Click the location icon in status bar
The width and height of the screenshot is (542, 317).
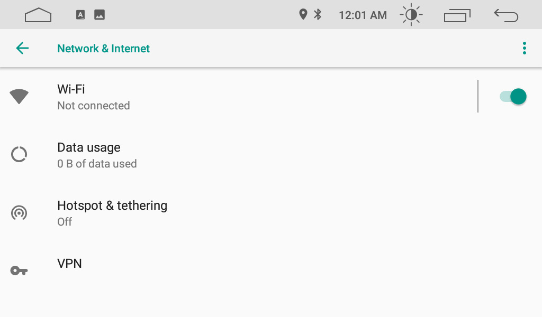[303, 14]
